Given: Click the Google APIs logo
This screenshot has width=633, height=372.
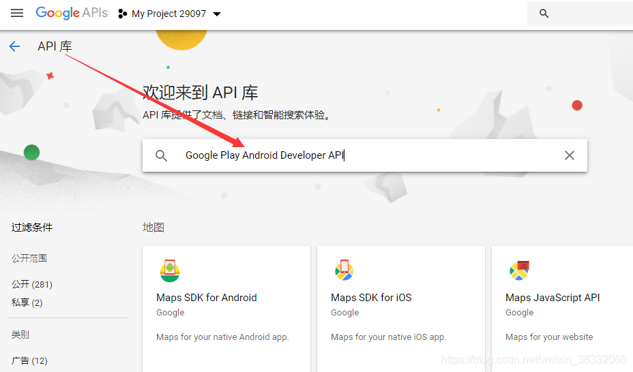Looking at the screenshot, I should 72,13.
